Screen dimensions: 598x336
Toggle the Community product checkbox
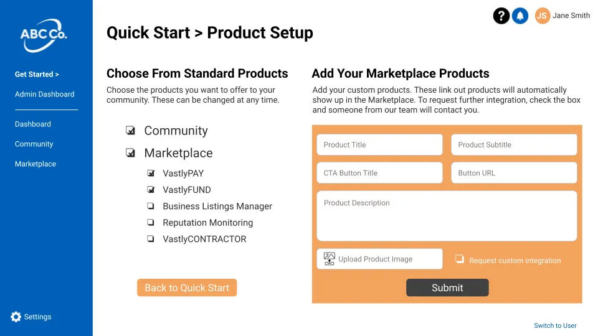pyautogui.click(x=131, y=131)
